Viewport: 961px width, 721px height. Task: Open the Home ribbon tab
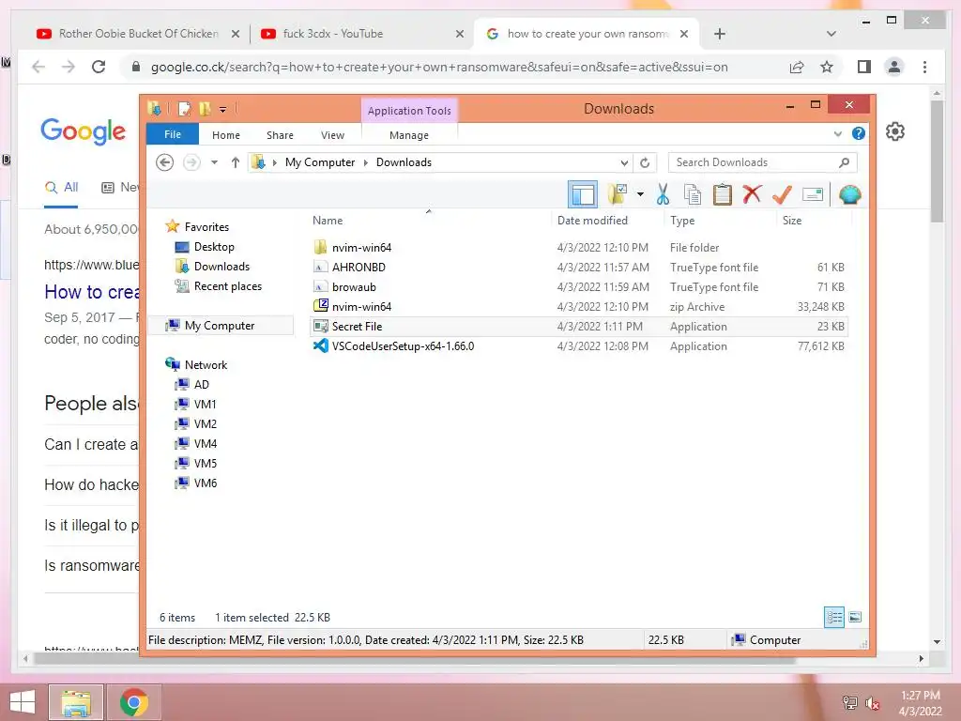225,135
